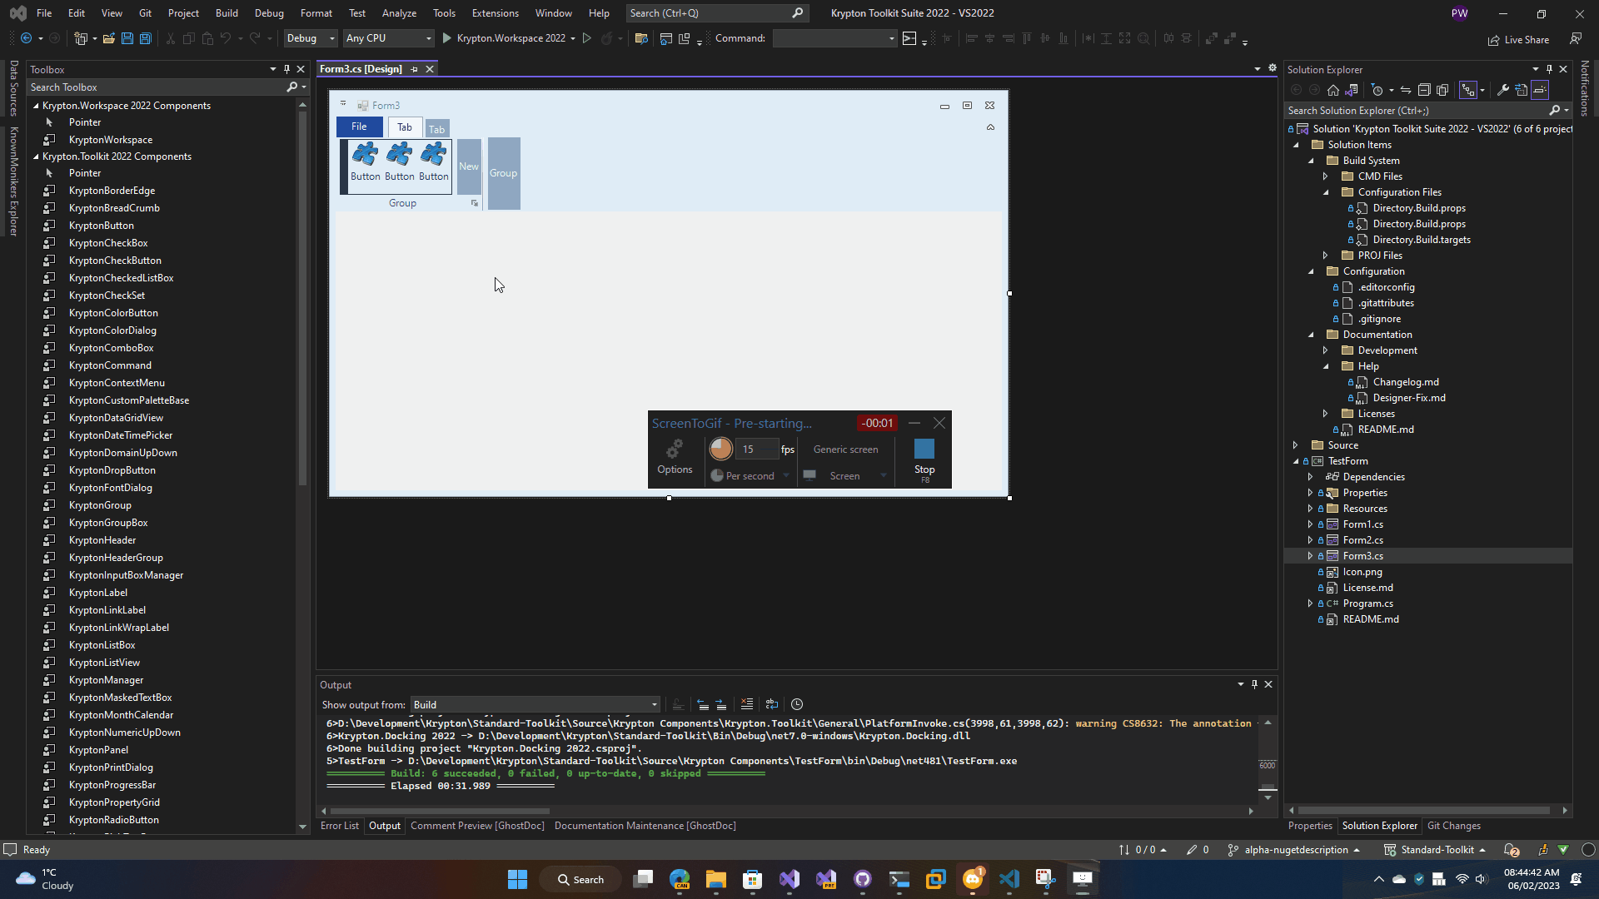Unpin the Output window

1254,684
